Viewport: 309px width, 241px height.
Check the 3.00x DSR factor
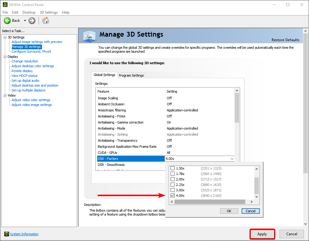172,190
